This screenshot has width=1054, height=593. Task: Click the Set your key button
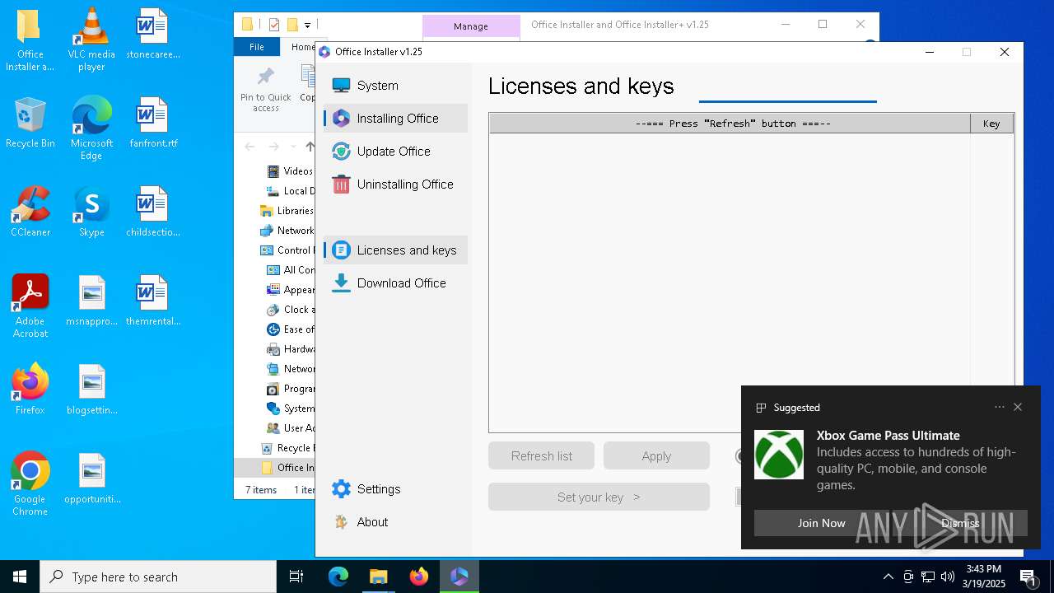tap(599, 497)
